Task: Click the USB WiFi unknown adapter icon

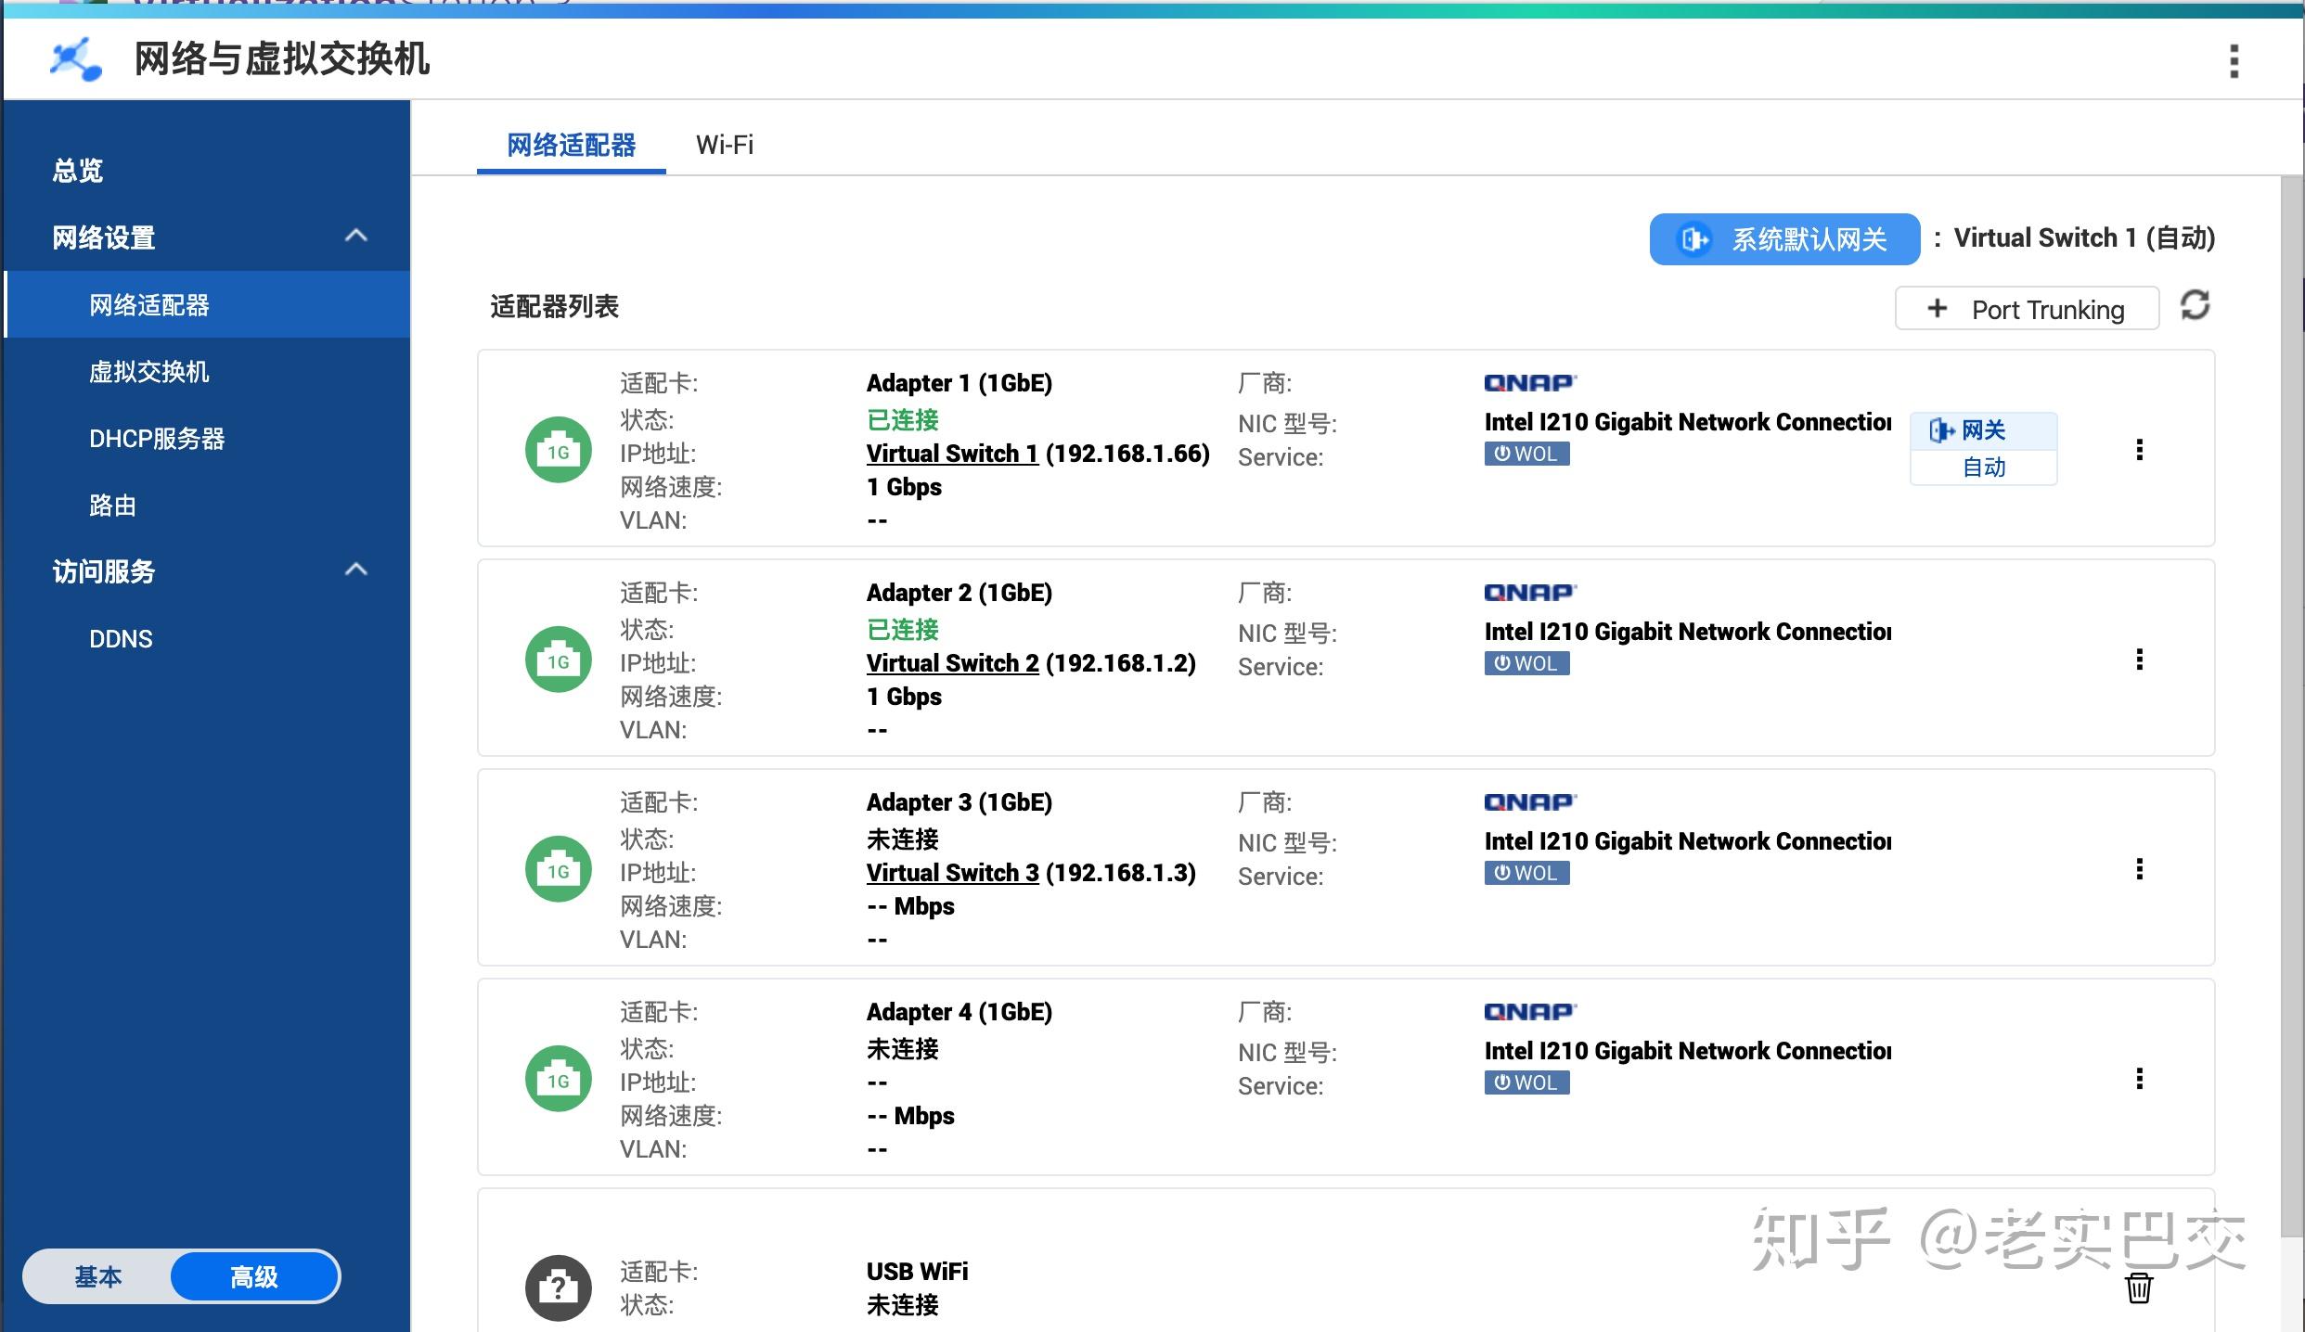Action: pyautogui.click(x=559, y=1288)
